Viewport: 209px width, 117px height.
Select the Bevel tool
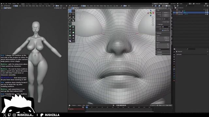70,30
